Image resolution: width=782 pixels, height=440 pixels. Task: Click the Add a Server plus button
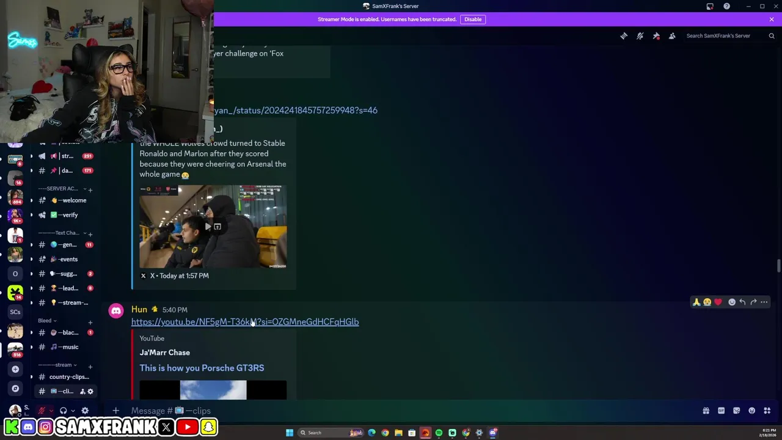pyautogui.click(x=15, y=369)
